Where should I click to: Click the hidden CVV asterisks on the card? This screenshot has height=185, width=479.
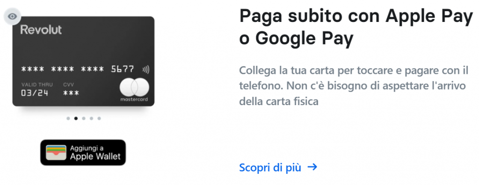[x=71, y=93]
